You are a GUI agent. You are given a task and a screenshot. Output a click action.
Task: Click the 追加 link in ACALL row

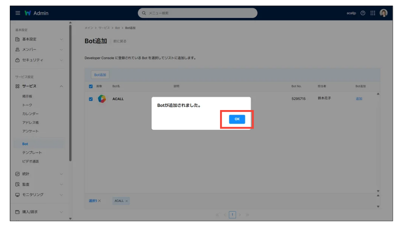[x=359, y=99]
